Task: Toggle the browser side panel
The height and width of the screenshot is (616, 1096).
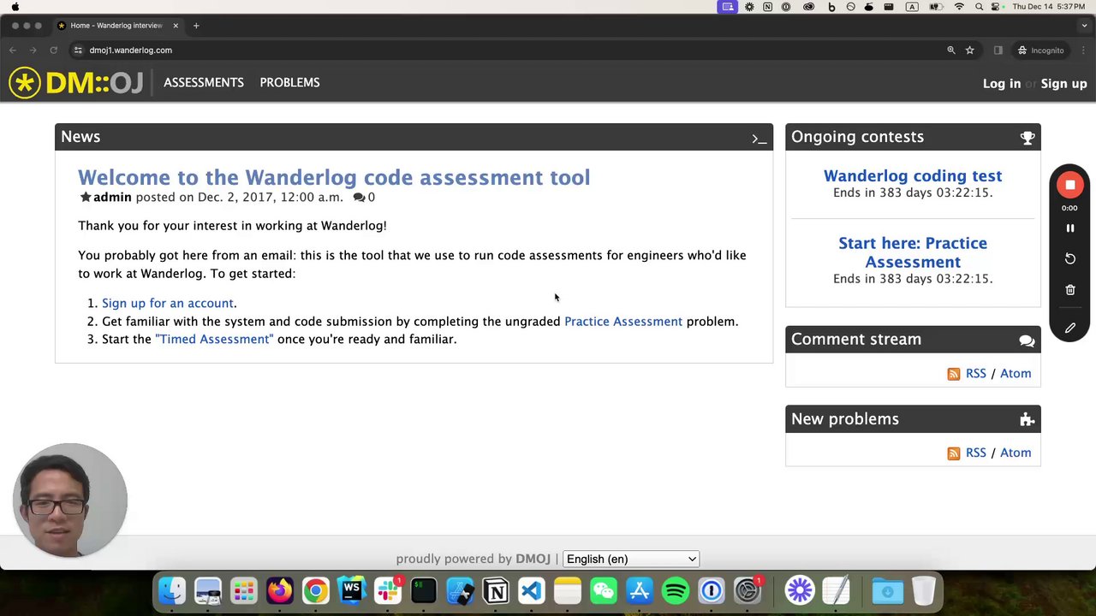Action: click(998, 50)
